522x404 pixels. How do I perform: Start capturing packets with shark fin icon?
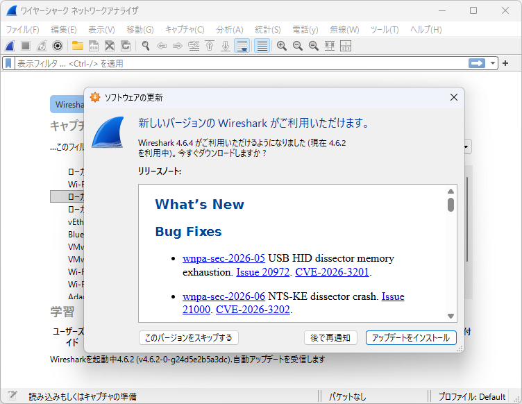[x=10, y=46]
